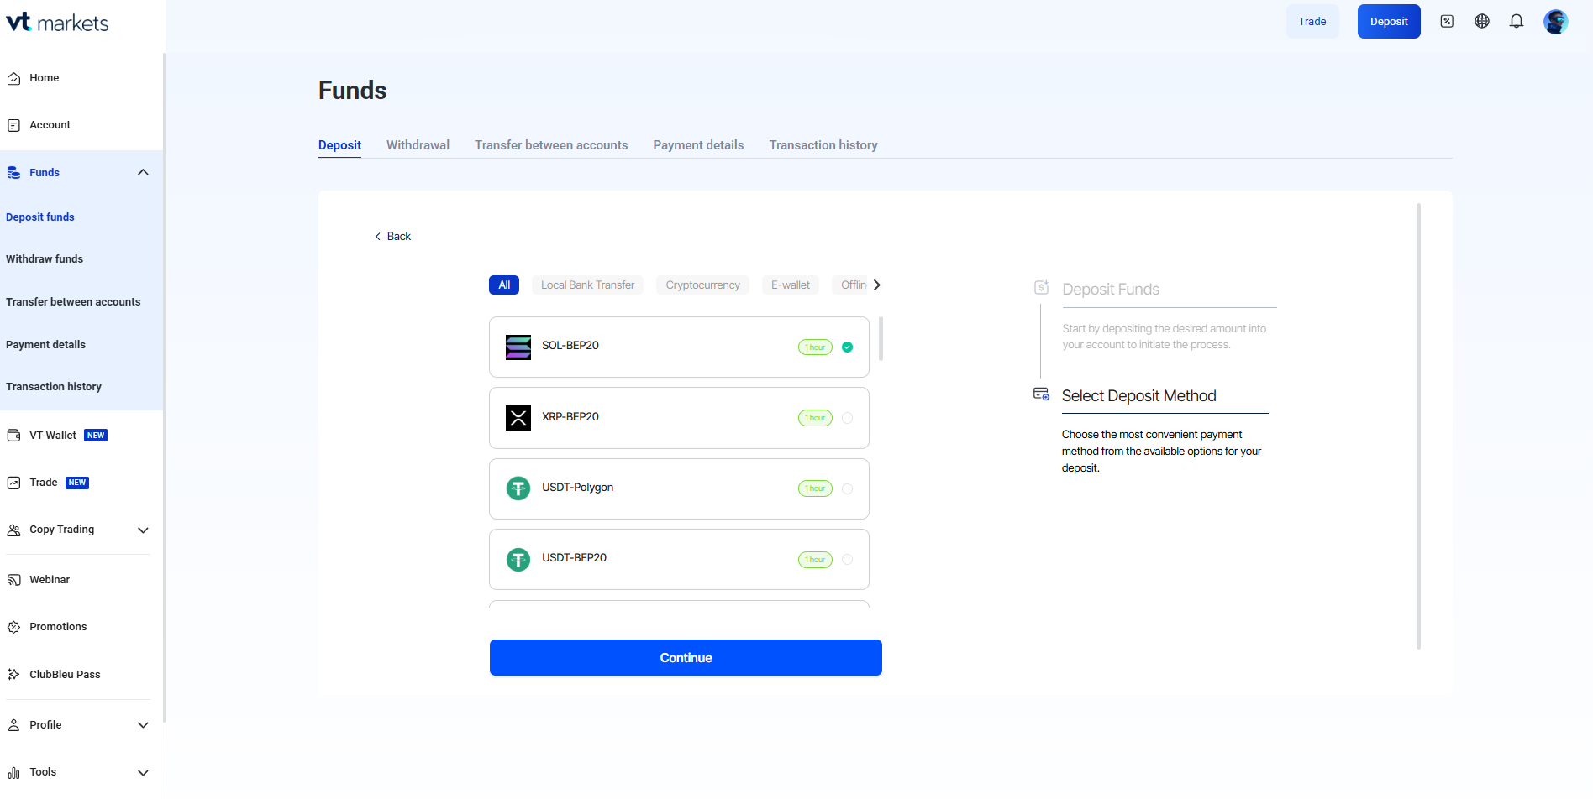Select the XRP-BEP20 radio button
This screenshot has width=1593, height=799.
847,418
